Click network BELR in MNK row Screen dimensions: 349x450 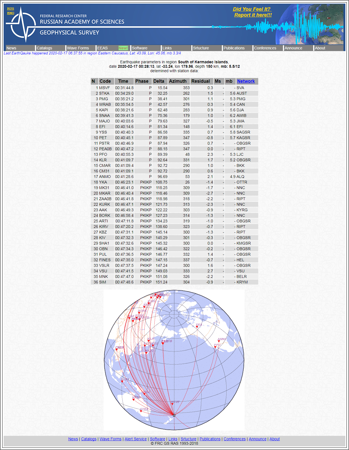coord(242,276)
